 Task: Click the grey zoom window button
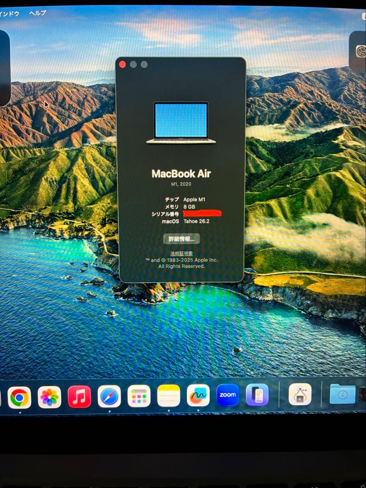click(144, 65)
